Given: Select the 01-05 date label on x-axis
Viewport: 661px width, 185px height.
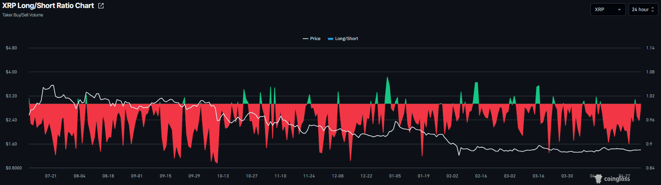Looking at the screenshot, I should (x=395, y=176).
